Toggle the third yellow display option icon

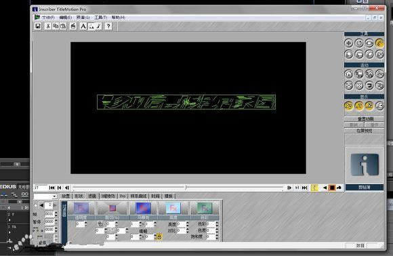369,106
